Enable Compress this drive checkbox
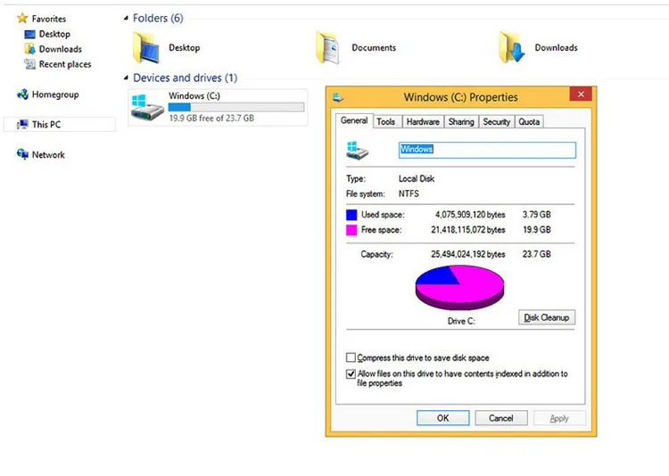Image resolution: width=669 pixels, height=476 pixels. click(351, 357)
